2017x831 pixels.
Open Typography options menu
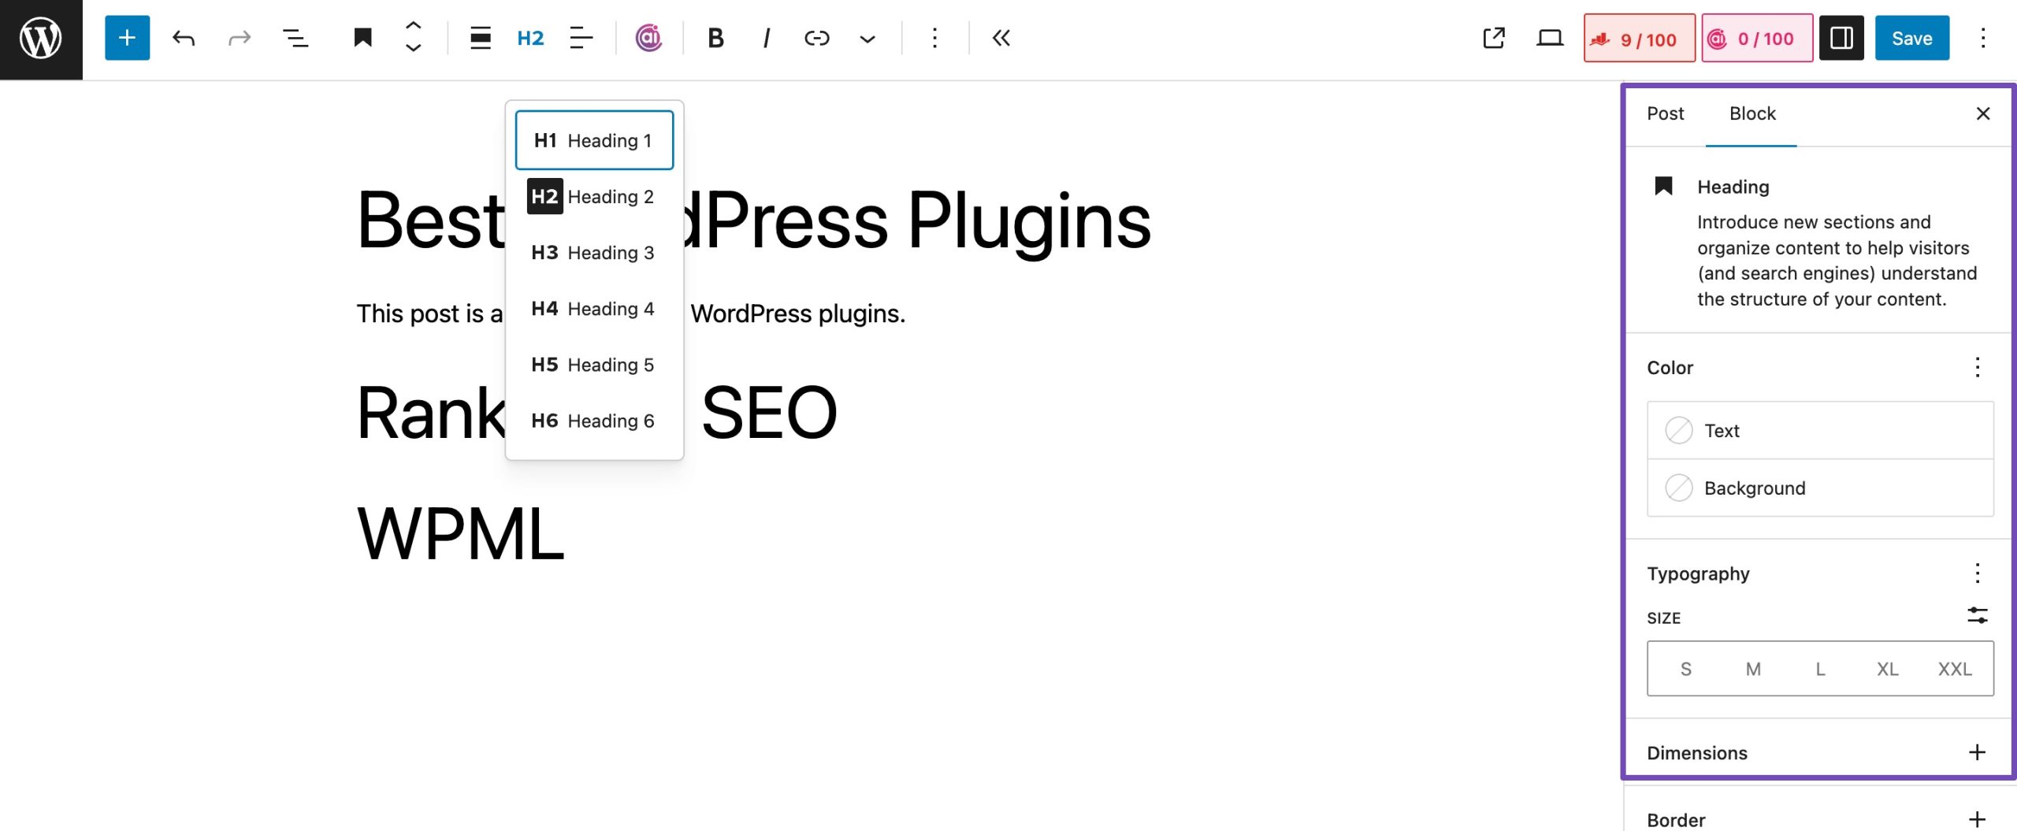[x=1977, y=573]
